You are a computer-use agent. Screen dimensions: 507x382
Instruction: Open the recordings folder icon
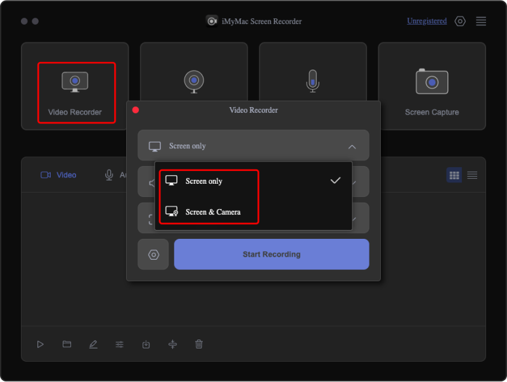click(67, 344)
